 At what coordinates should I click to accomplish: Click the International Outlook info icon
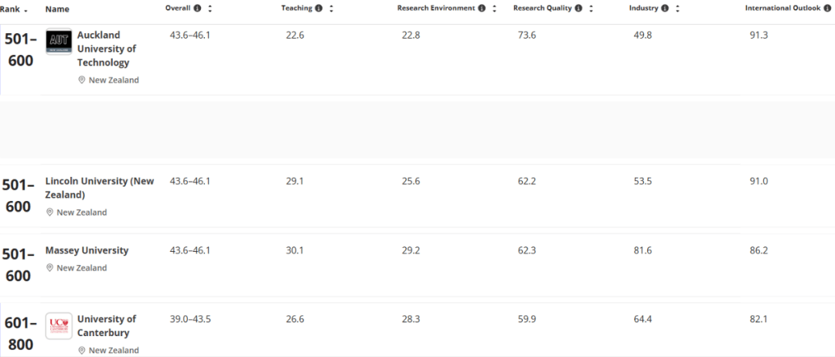point(827,8)
